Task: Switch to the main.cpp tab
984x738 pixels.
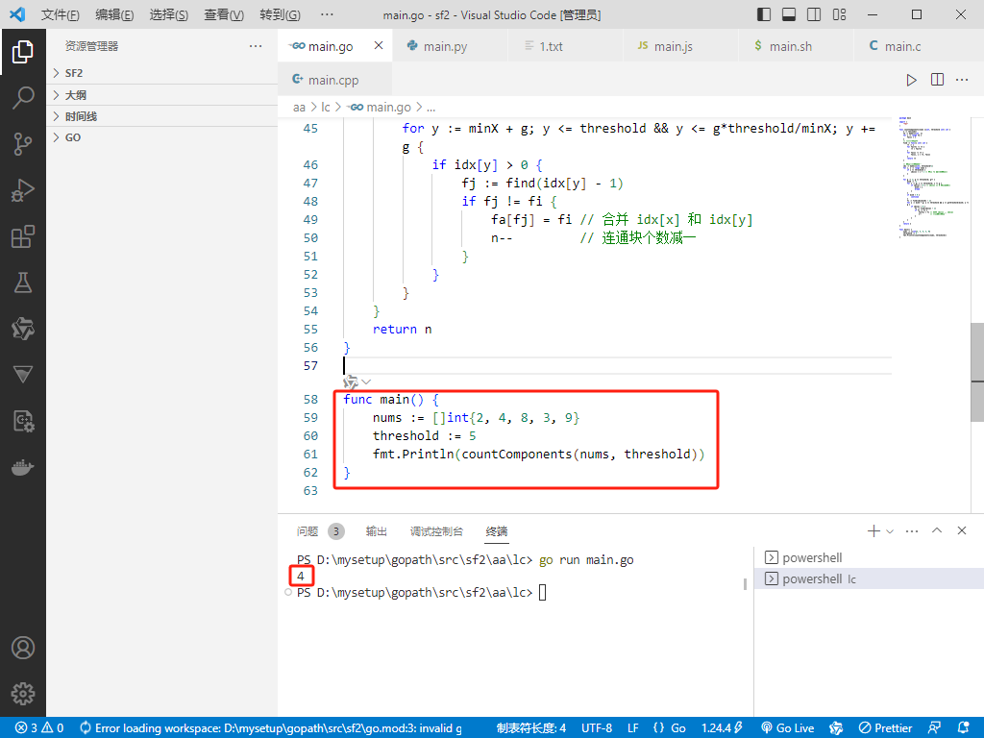Action: pos(333,80)
